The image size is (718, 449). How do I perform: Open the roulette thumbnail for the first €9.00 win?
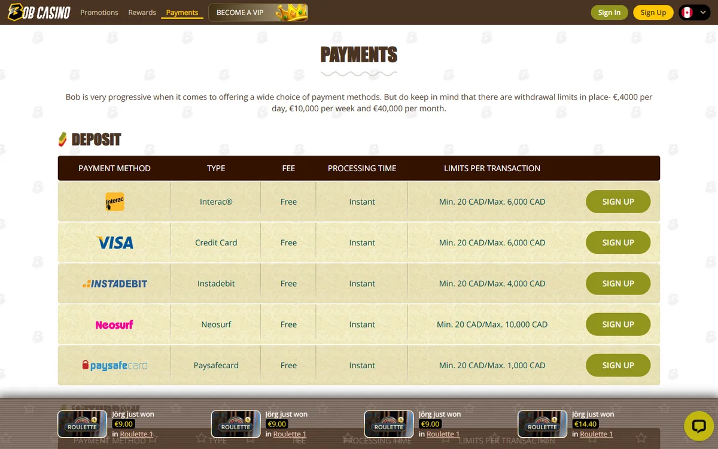pyautogui.click(x=83, y=424)
